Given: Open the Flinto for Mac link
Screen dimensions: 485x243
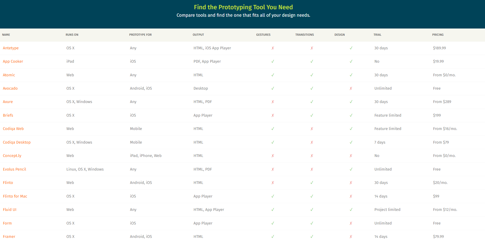Looking at the screenshot, I should click(15, 196).
